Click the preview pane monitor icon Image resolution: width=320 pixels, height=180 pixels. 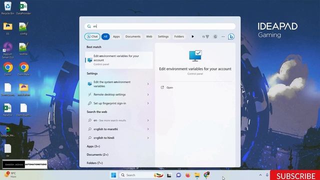[x=195, y=55]
